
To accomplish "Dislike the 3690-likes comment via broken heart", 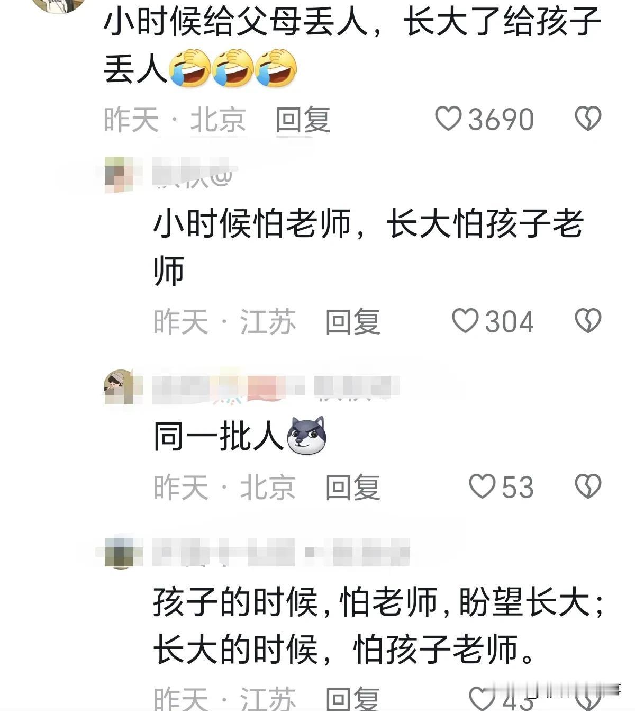I will tap(588, 119).
